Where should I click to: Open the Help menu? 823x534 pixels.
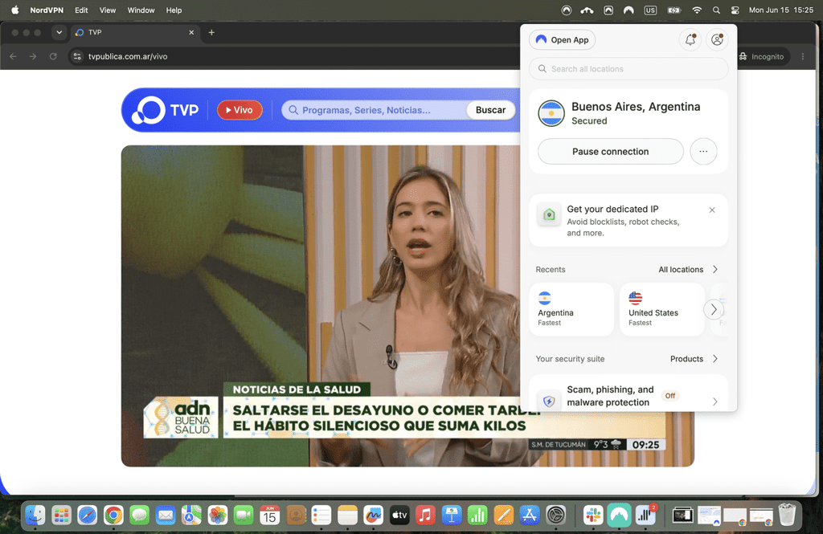coord(174,10)
